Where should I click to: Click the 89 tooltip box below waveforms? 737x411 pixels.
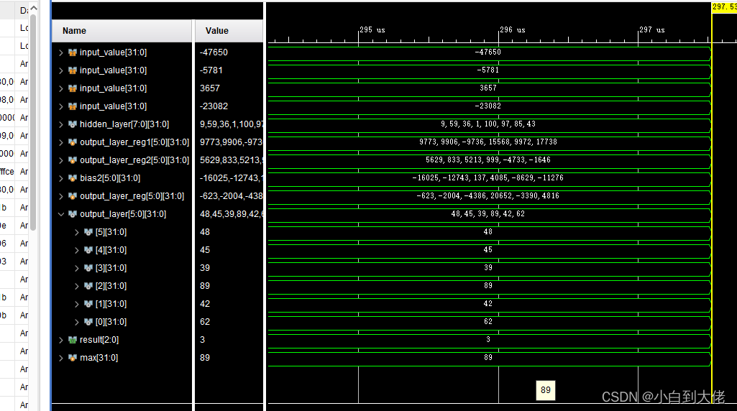pyautogui.click(x=546, y=390)
